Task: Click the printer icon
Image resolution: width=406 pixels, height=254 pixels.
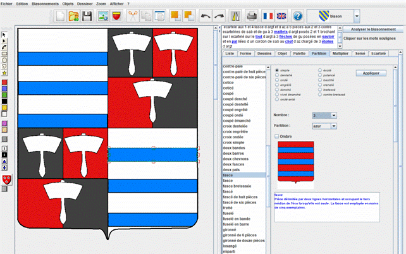Action: point(251,15)
